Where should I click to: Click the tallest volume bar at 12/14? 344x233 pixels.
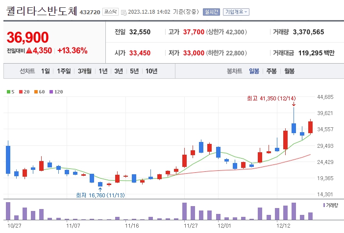click(294, 211)
